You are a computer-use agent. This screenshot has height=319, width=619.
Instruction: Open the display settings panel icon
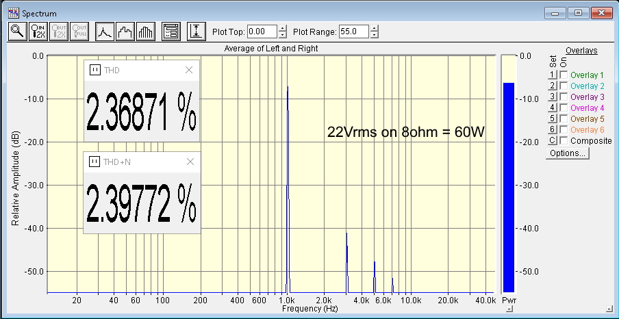pyautogui.click(x=171, y=31)
